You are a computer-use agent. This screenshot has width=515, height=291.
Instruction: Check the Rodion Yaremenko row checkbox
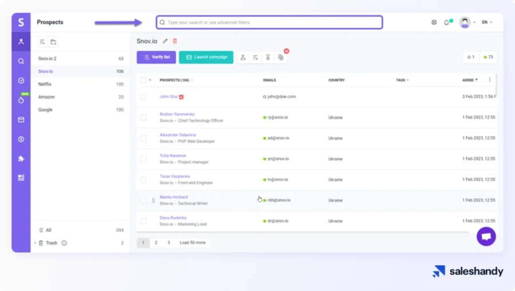pos(144,118)
